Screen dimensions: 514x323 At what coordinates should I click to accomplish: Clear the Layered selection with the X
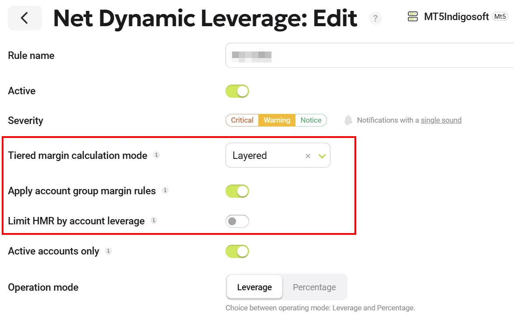pos(308,156)
